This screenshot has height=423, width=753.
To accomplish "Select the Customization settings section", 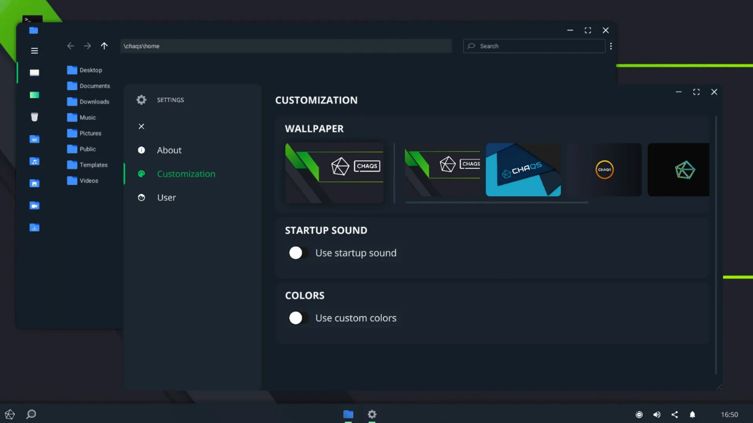I will 186,174.
